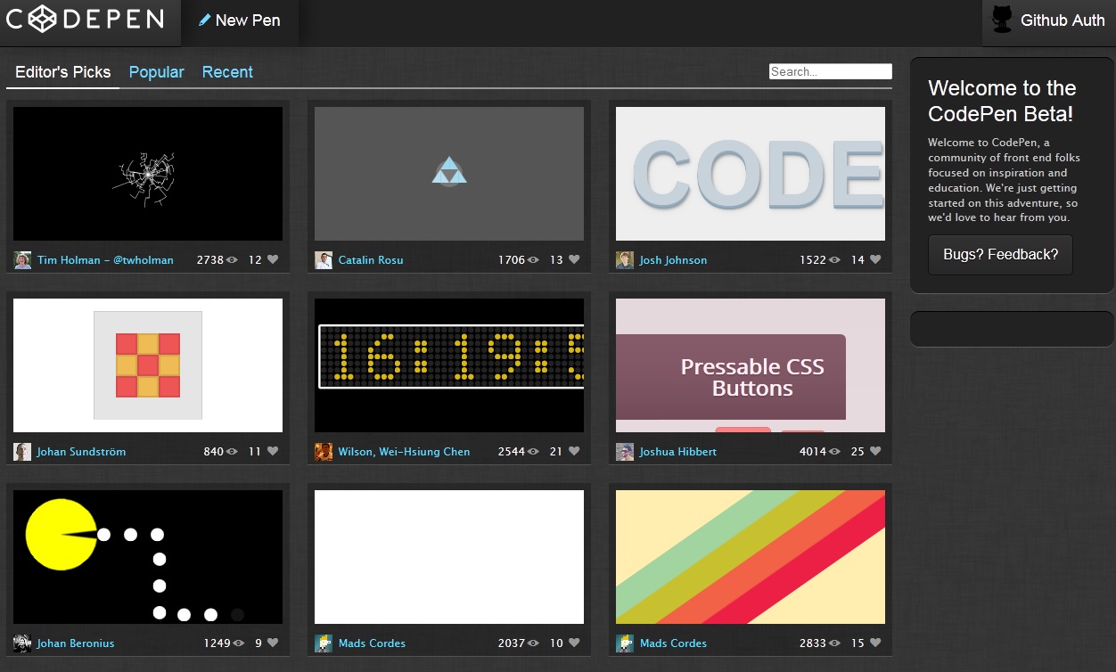Click views eye icon beside 2738

[232, 260]
